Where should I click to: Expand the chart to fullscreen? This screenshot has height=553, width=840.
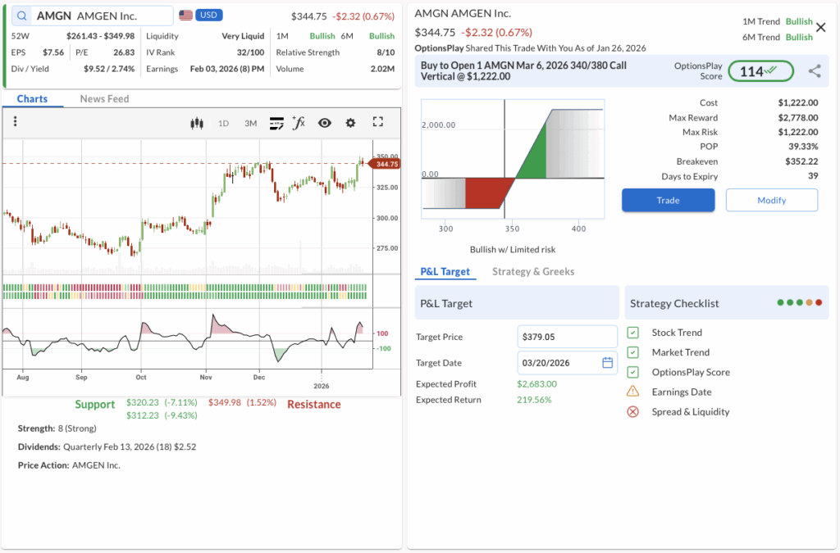pos(378,122)
